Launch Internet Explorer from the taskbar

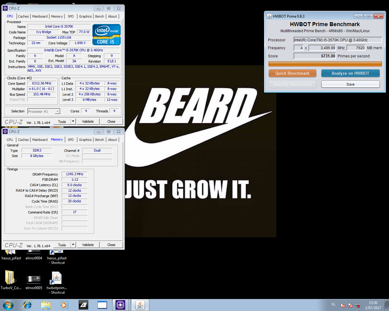pyautogui.click(x=27, y=305)
